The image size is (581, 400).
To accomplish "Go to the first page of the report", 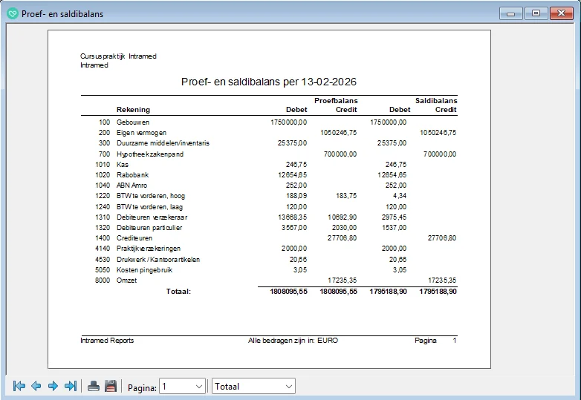I will [19, 386].
